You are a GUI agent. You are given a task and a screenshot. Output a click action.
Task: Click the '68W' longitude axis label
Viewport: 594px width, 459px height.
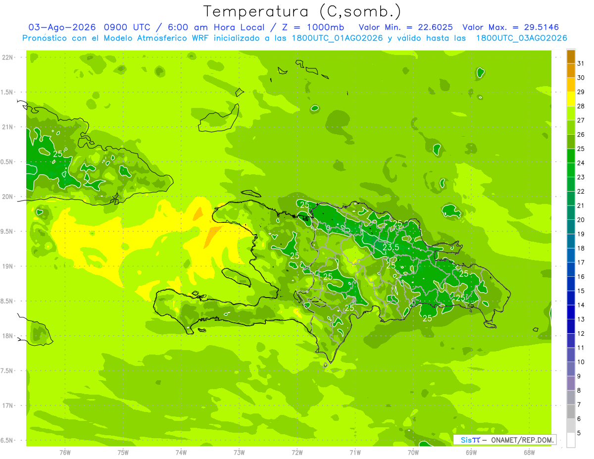click(529, 453)
